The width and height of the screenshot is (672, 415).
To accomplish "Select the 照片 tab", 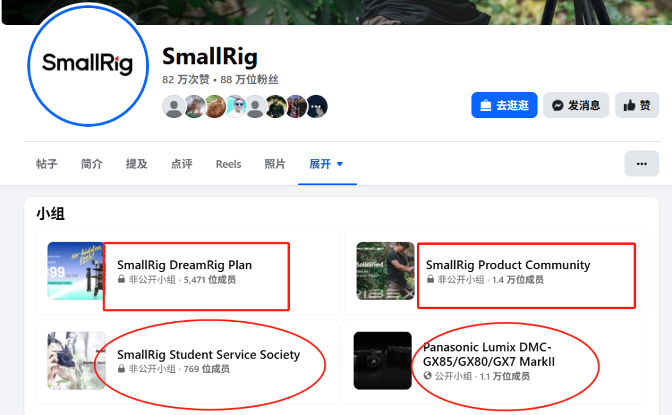I will point(275,164).
